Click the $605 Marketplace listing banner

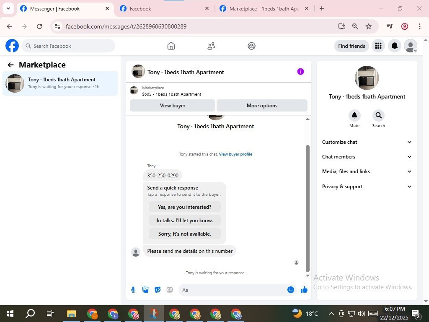click(219, 91)
